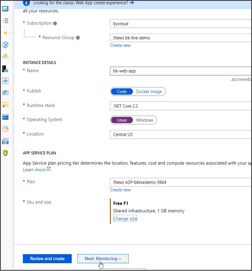
Task: Open the App Services globe icon
Action: click(5, 45)
